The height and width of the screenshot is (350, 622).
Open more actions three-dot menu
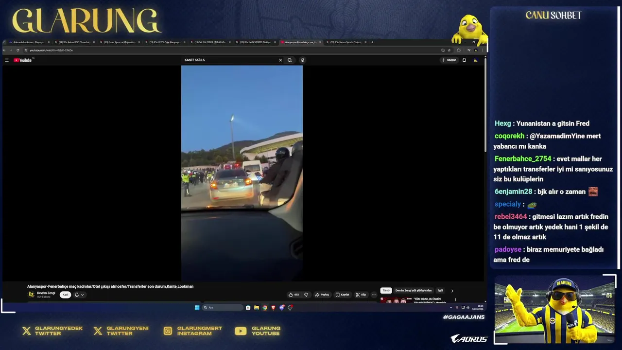tap(374, 295)
